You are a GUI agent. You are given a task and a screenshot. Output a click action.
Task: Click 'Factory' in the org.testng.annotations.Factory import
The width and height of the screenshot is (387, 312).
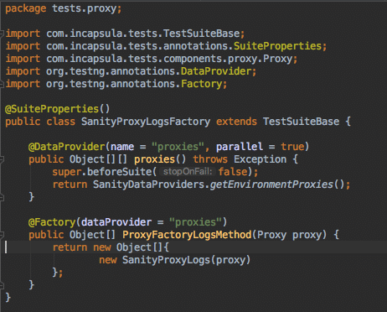pos(201,84)
